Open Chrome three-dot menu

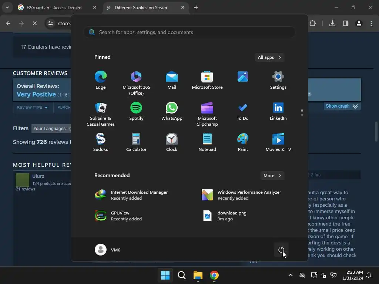click(371, 23)
